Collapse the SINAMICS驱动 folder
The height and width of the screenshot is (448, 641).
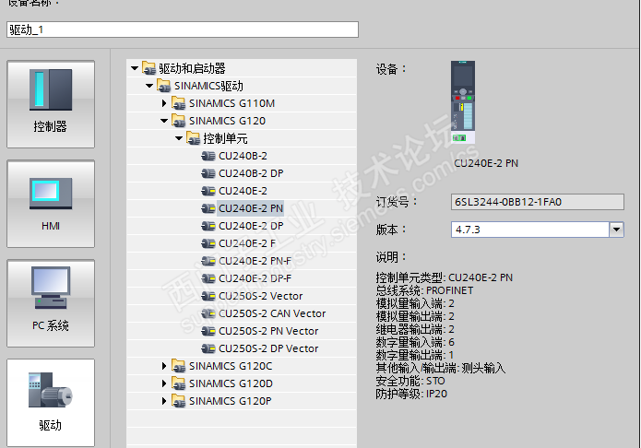[x=149, y=86]
